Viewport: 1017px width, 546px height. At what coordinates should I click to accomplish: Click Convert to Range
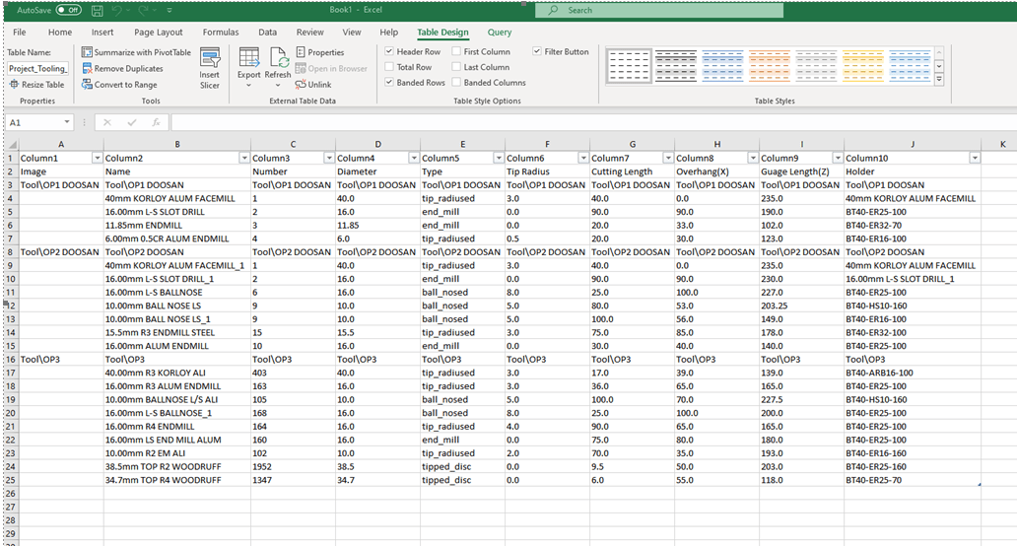point(119,85)
